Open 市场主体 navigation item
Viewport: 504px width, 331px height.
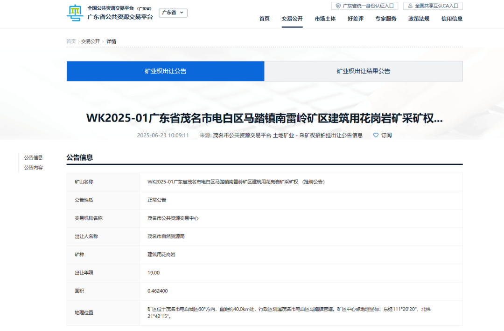coord(325,19)
